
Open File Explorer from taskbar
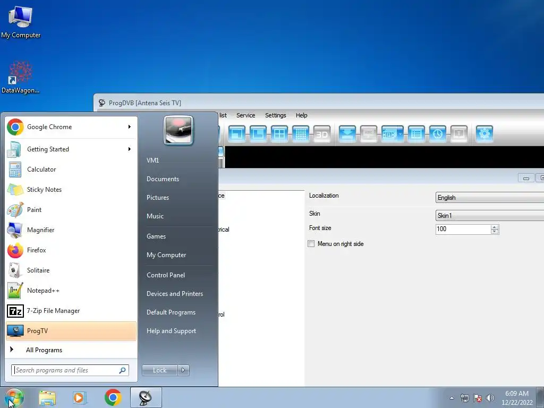click(x=47, y=397)
